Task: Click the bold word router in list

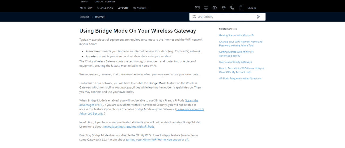Action: point(92,56)
